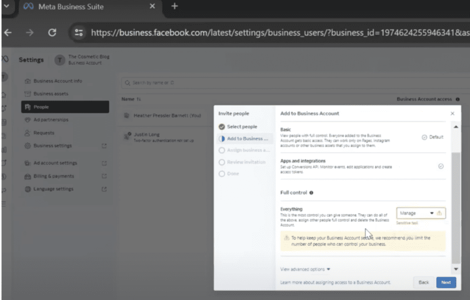Click the blue Next button
The height and width of the screenshot is (300, 470).
tap(446, 283)
